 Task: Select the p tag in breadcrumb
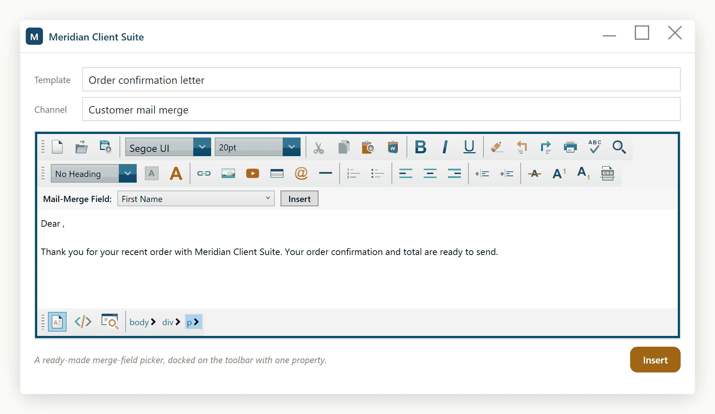(x=193, y=322)
